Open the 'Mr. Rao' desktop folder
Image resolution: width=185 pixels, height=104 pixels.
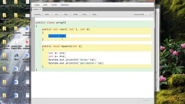[x=4, y=55]
